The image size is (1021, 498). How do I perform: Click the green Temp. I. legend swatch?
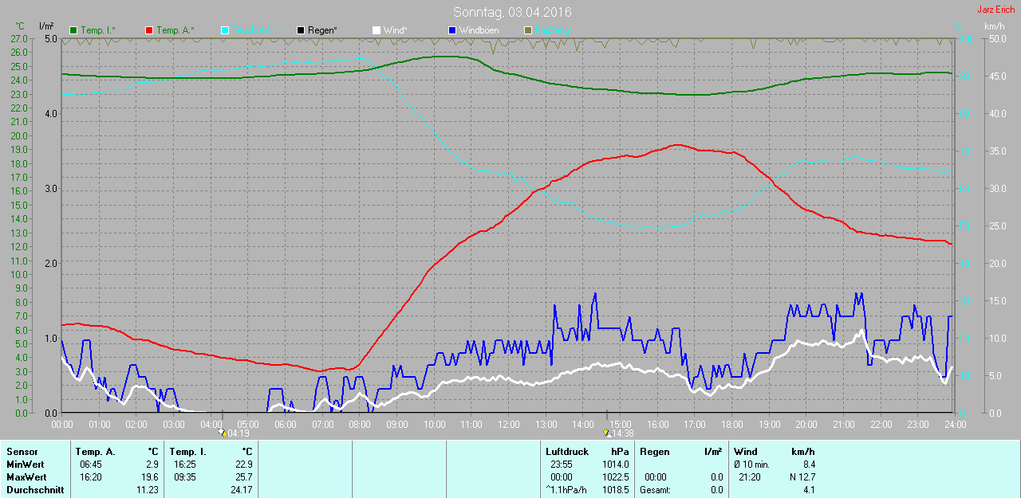(74, 30)
